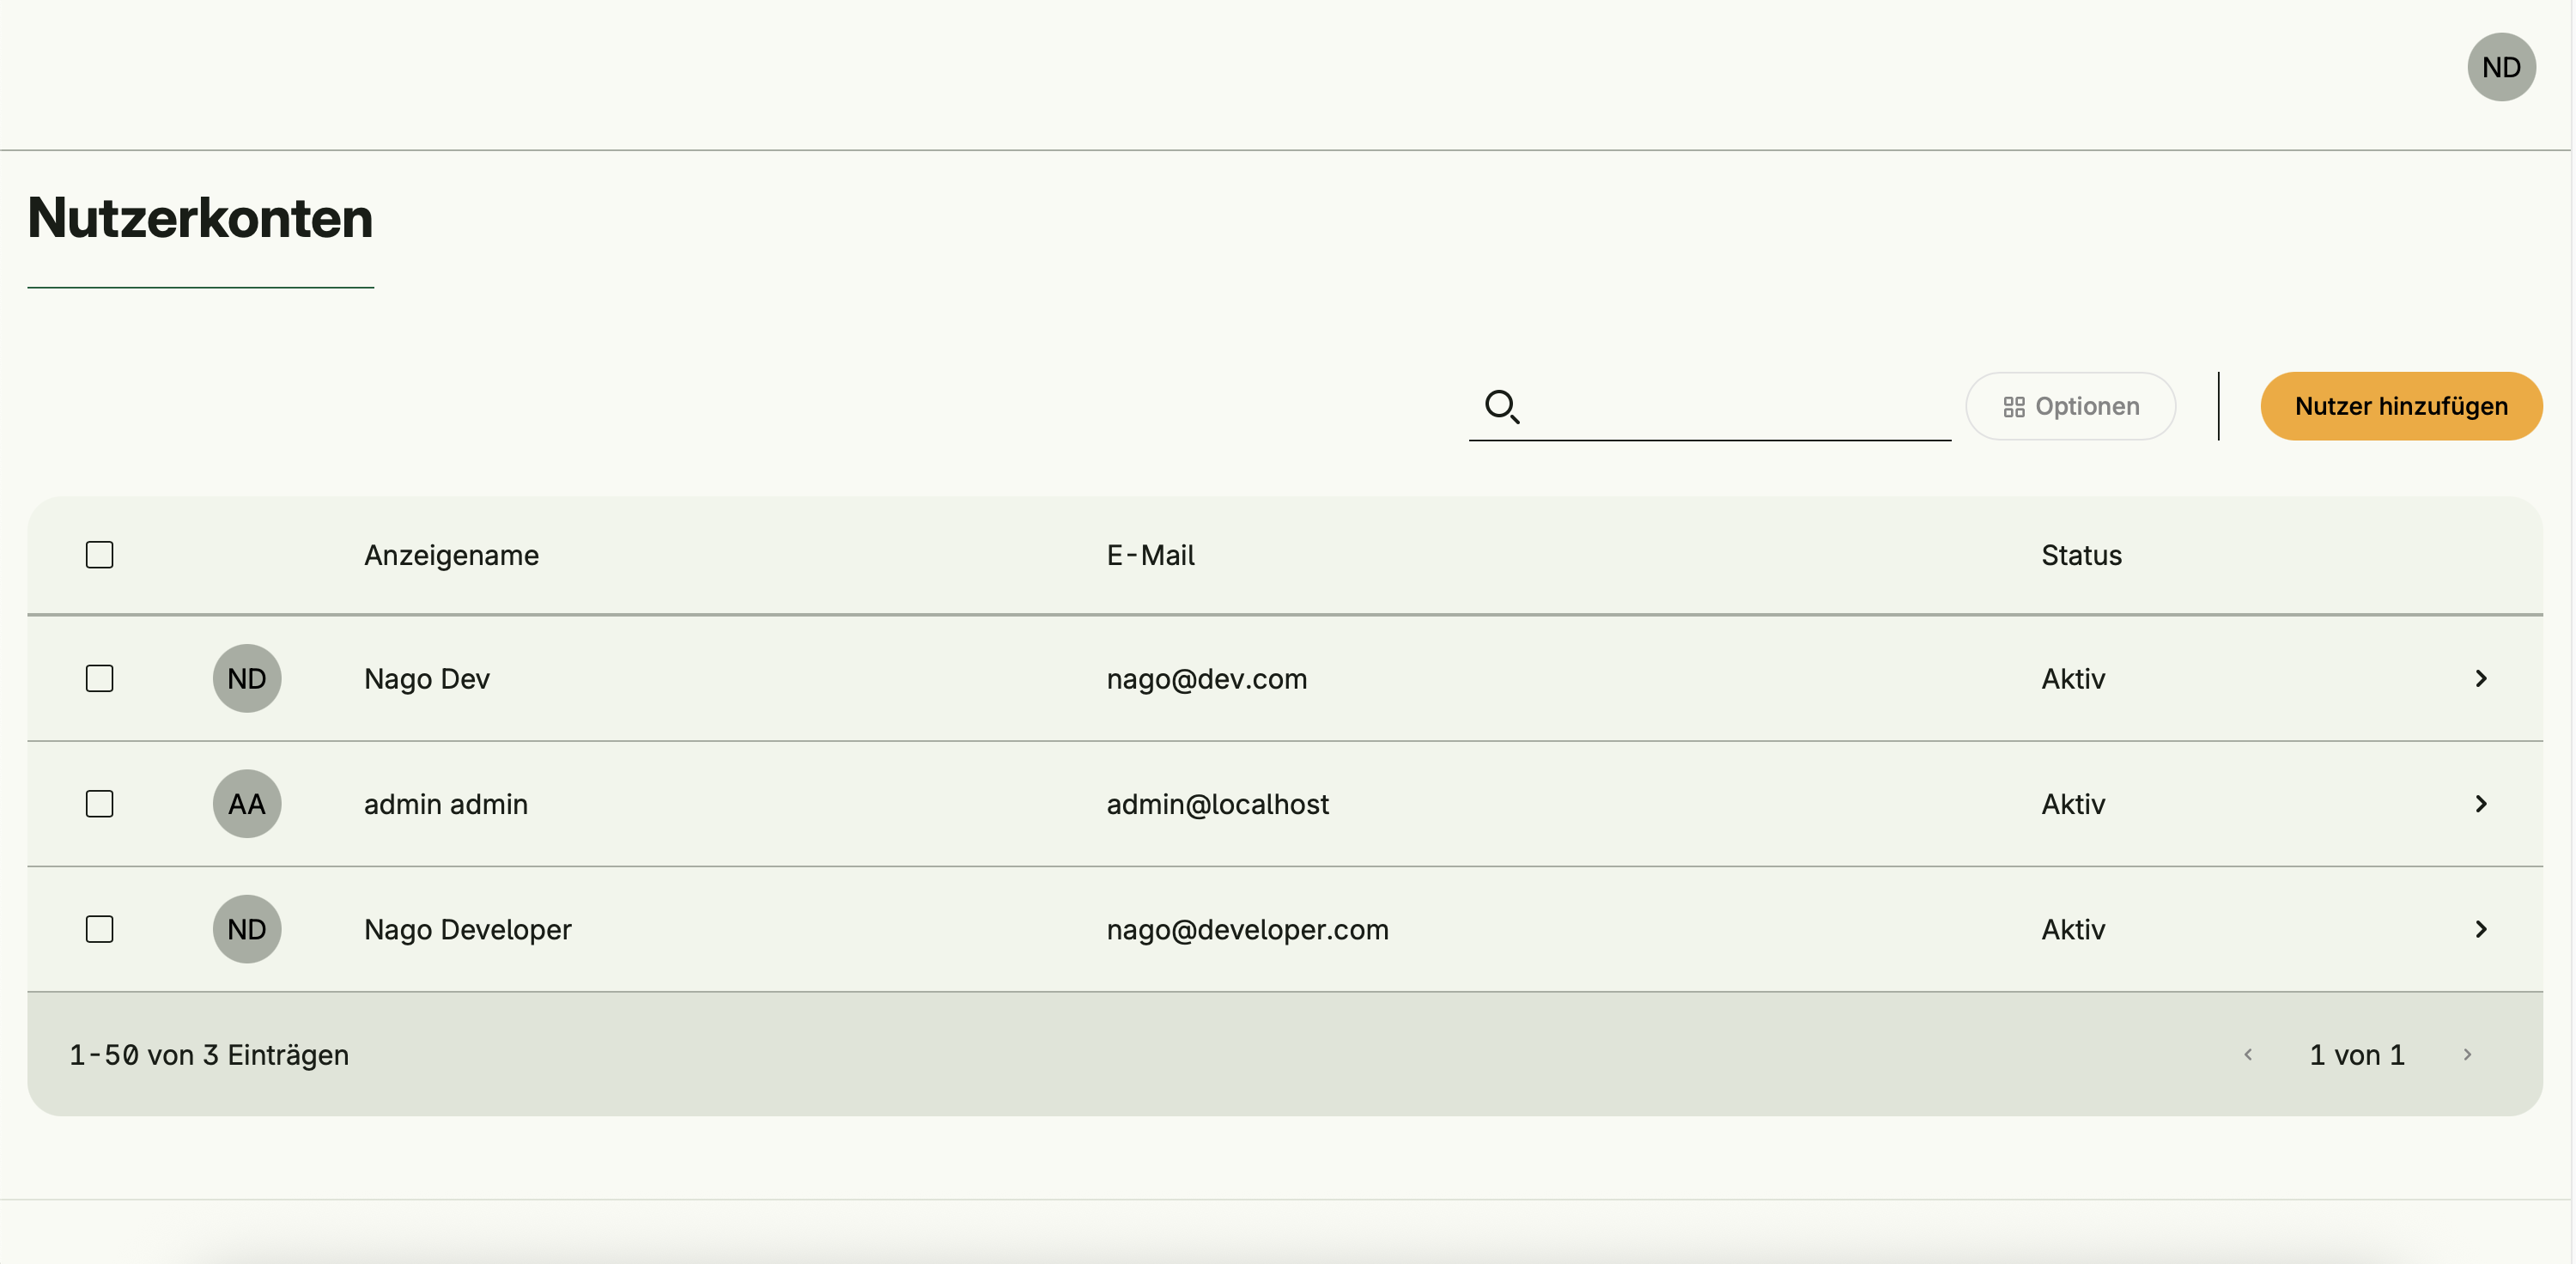Click the Status column header
Image resolution: width=2576 pixels, height=1264 pixels.
[2081, 555]
